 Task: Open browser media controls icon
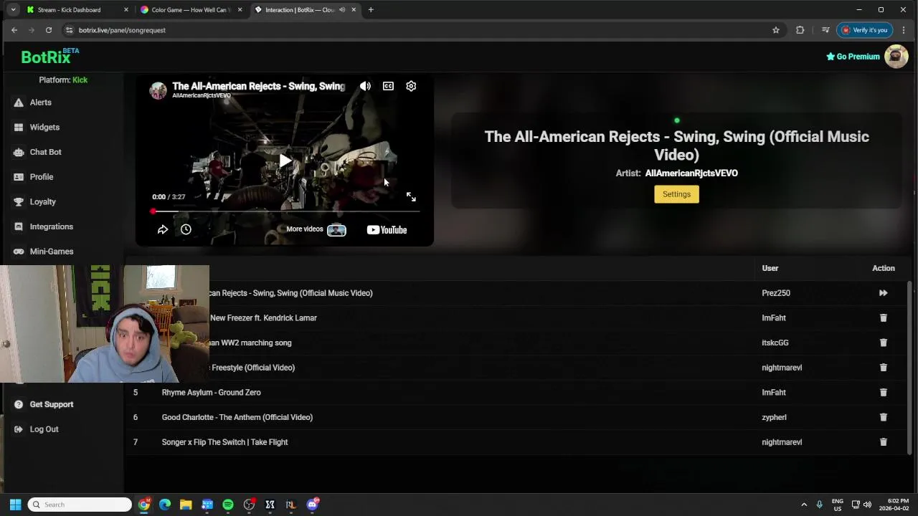tap(825, 30)
